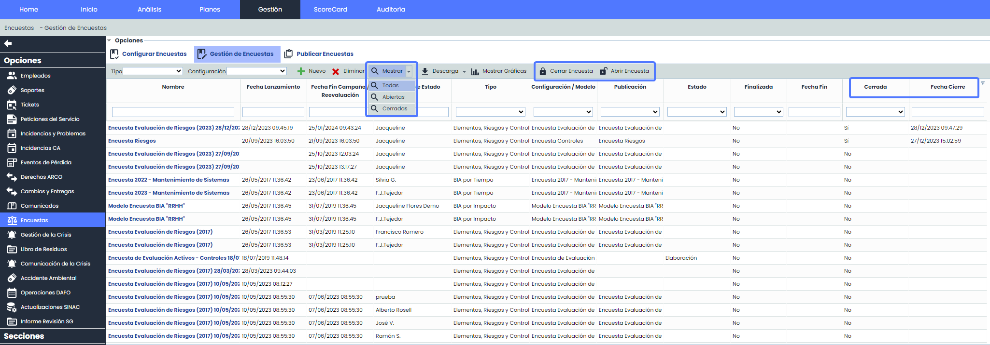Click the Mostrar Gráficas chart icon
990x345 pixels.
[x=475, y=71]
